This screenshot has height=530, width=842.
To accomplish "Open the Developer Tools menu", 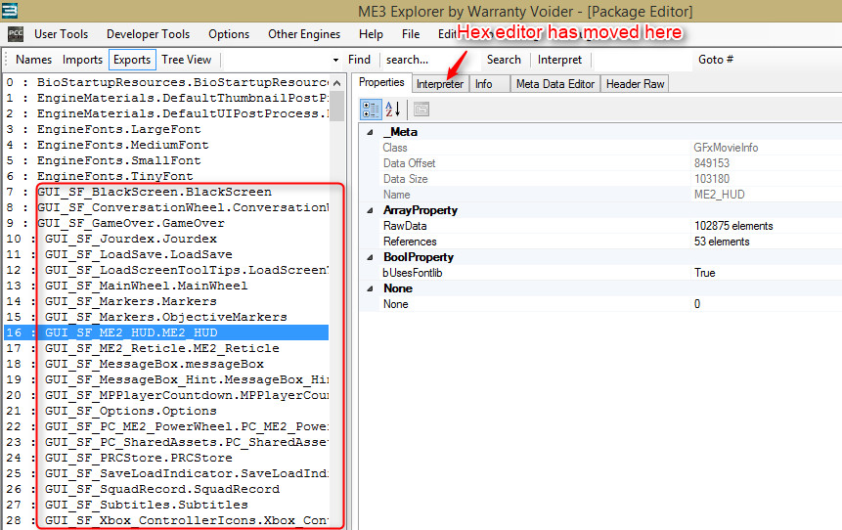I will click(x=149, y=34).
